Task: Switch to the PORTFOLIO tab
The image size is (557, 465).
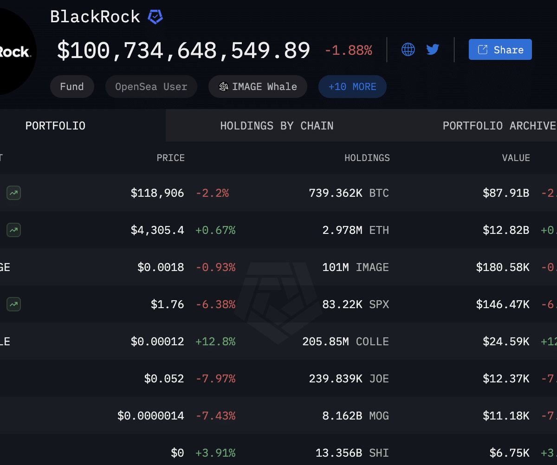Action: coord(55,126)
